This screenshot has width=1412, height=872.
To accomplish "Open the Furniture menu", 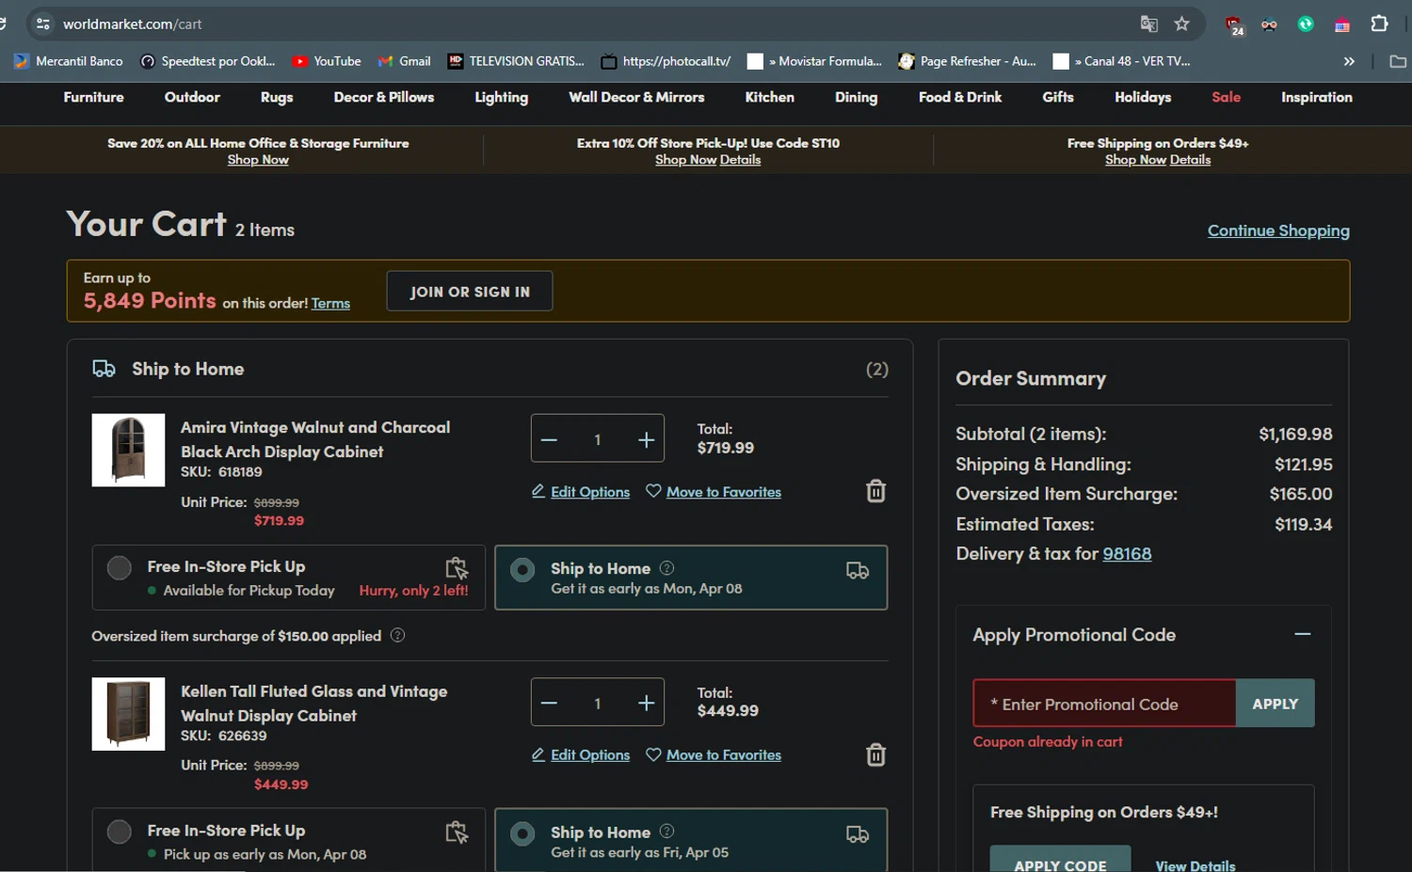I will coord(93,97).
